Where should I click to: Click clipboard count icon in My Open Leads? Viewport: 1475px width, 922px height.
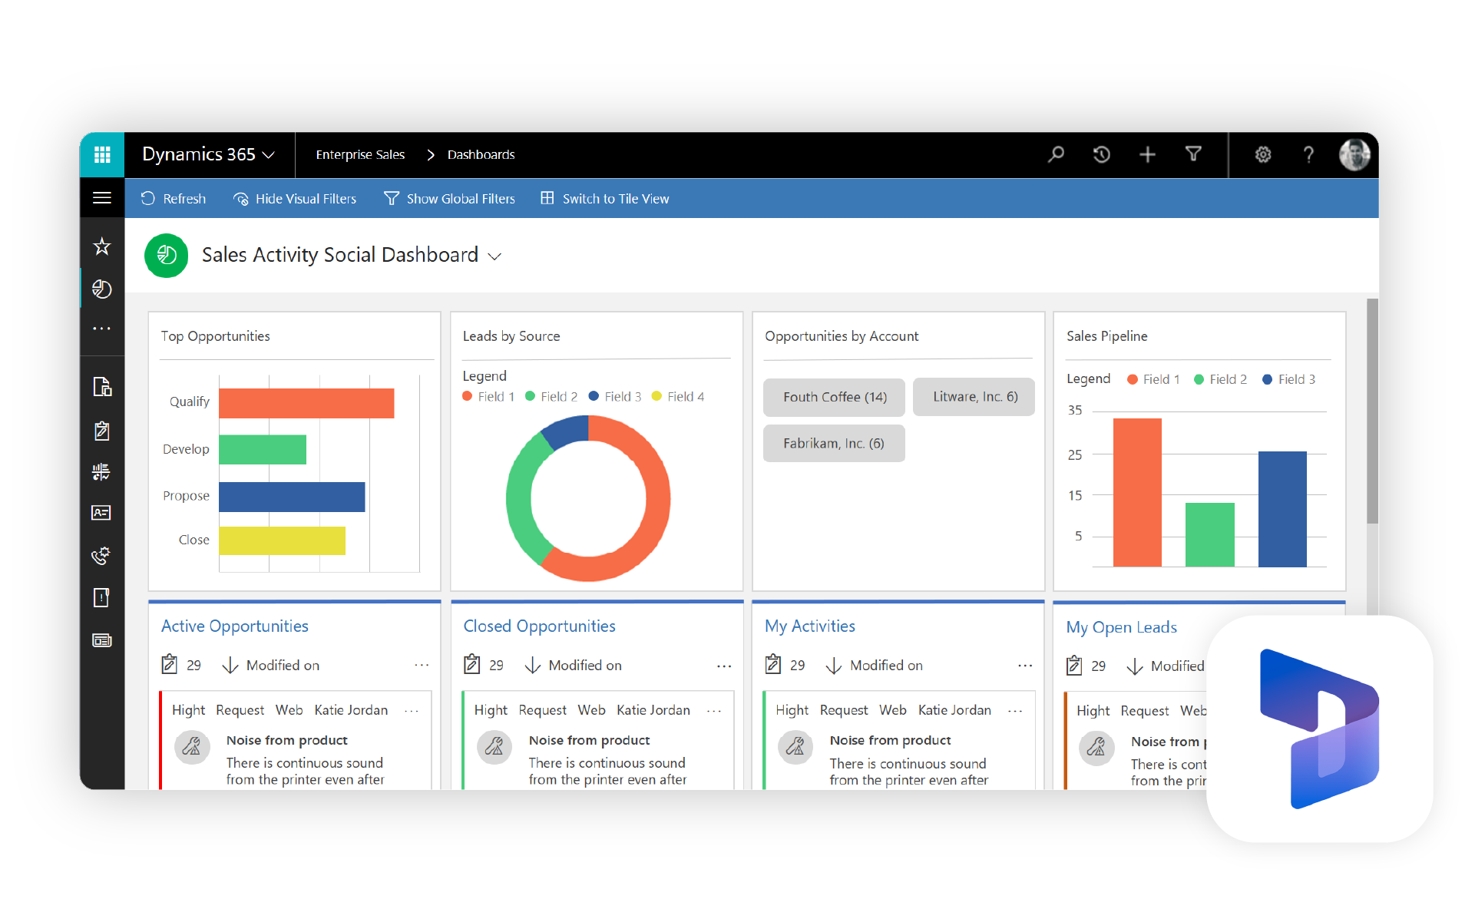click(1074, 665)
